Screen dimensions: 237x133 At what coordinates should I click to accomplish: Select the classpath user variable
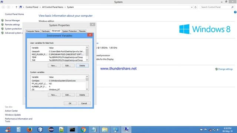click(58, 51)
